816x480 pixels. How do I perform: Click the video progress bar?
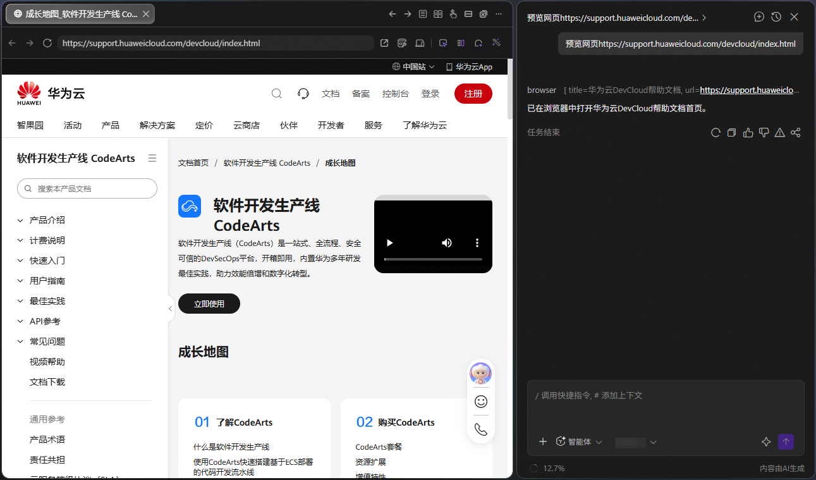[x=433, y=259]
